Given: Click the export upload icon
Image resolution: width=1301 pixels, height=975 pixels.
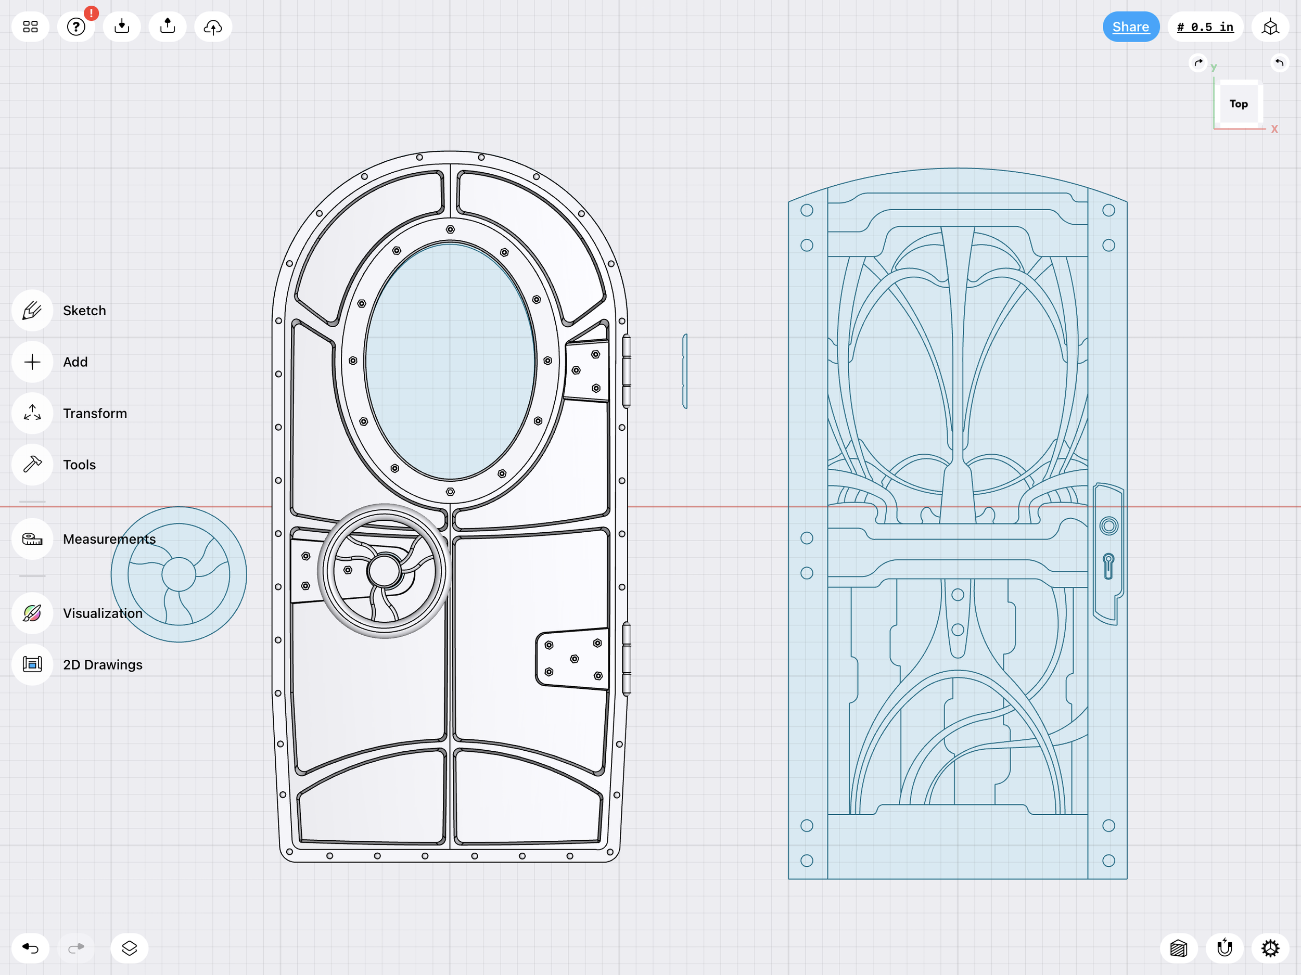Looking at the screenshot, I should coord(168,27).
